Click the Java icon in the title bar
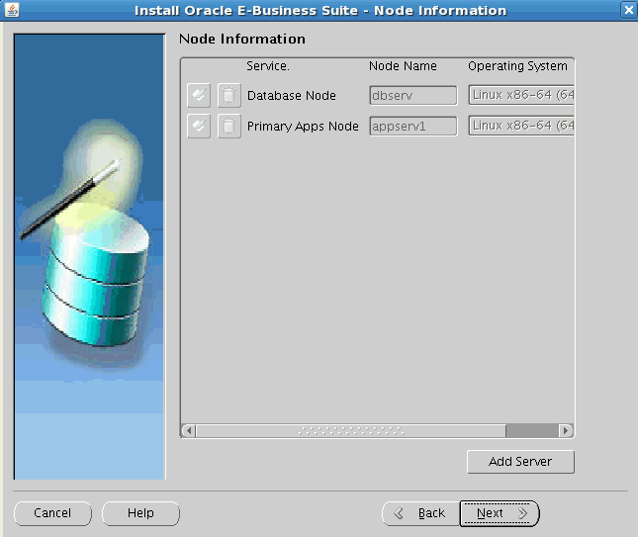 (x=12, y=10)
